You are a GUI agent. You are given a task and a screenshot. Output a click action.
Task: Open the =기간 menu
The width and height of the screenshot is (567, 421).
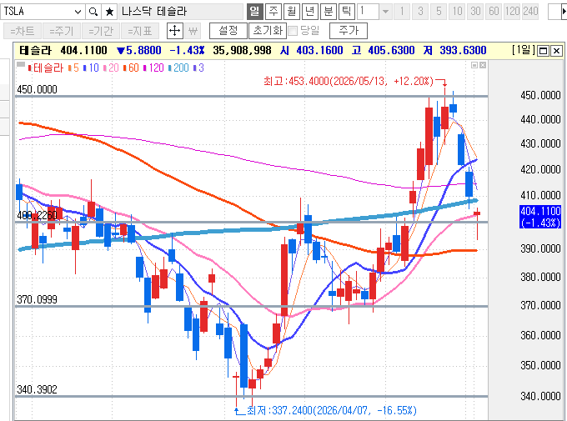[x=101, y=31]
